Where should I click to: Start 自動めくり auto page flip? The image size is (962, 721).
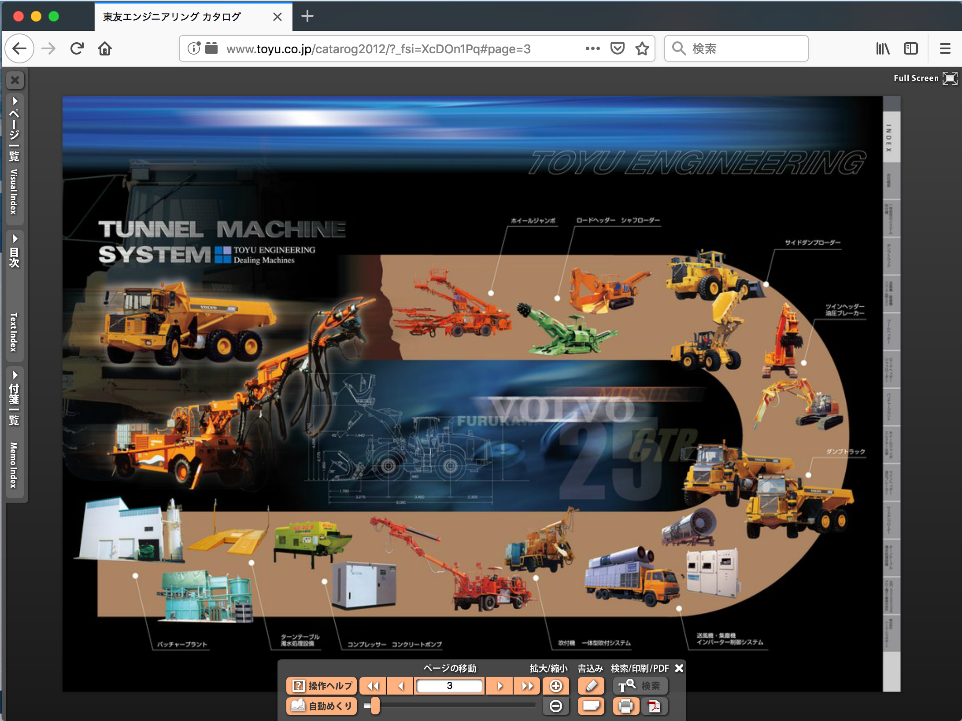click(x=322, y=706)
